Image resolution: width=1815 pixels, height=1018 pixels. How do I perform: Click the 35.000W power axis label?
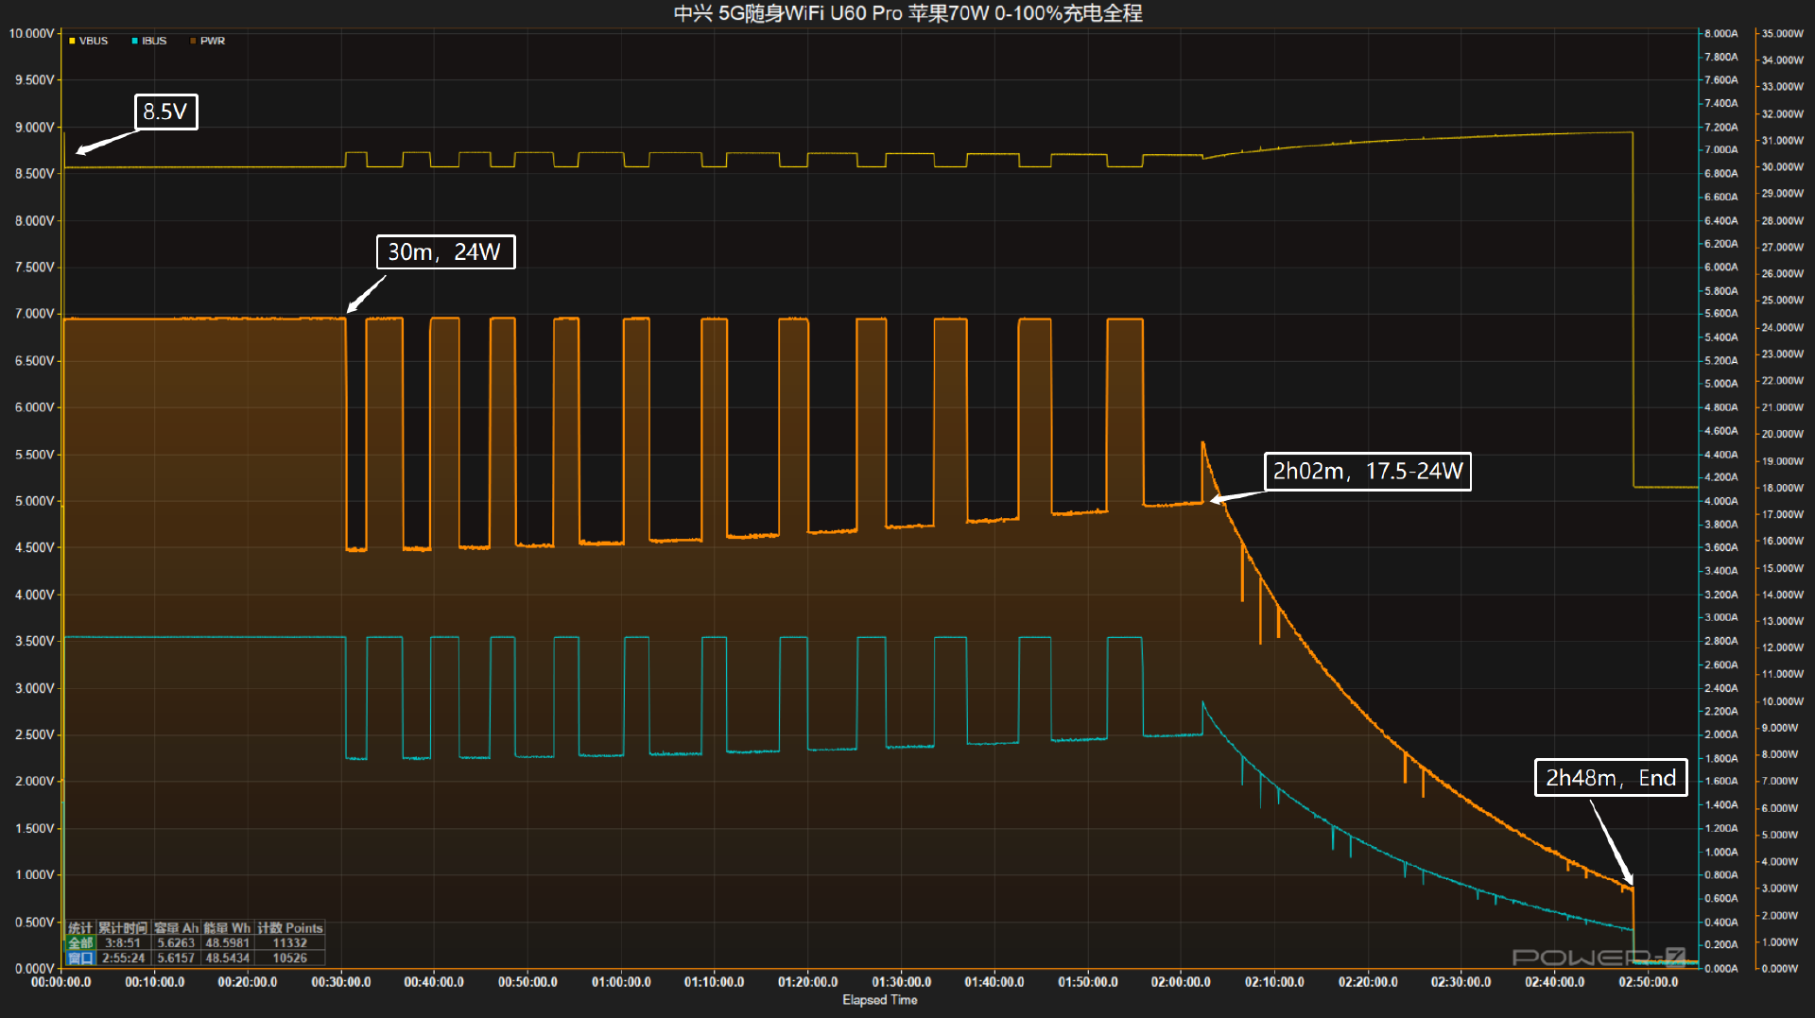1782,33
